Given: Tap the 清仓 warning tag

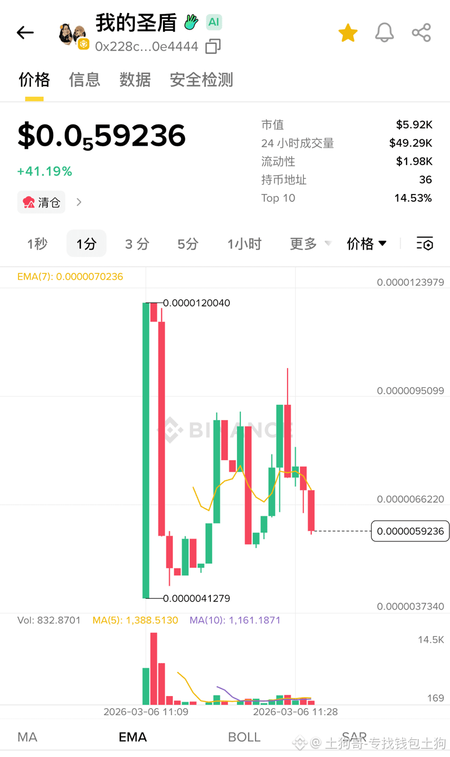Looking at the screenshot, I should [x=41, y=202].
